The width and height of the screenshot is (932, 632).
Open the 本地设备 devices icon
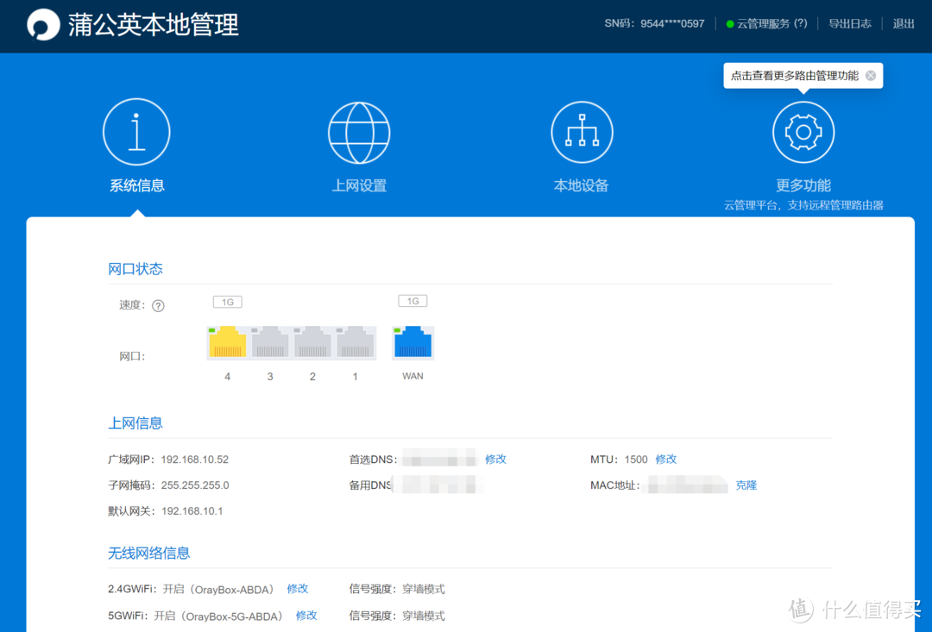click(x=582, y=131)
